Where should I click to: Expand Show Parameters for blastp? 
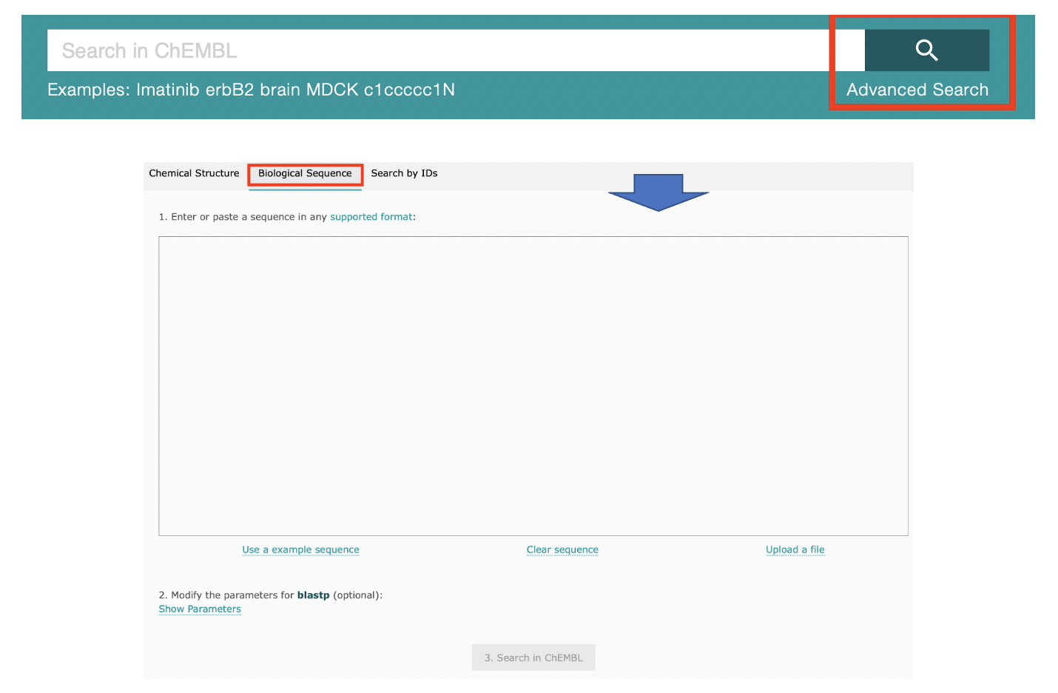click(x=200, y=609)
